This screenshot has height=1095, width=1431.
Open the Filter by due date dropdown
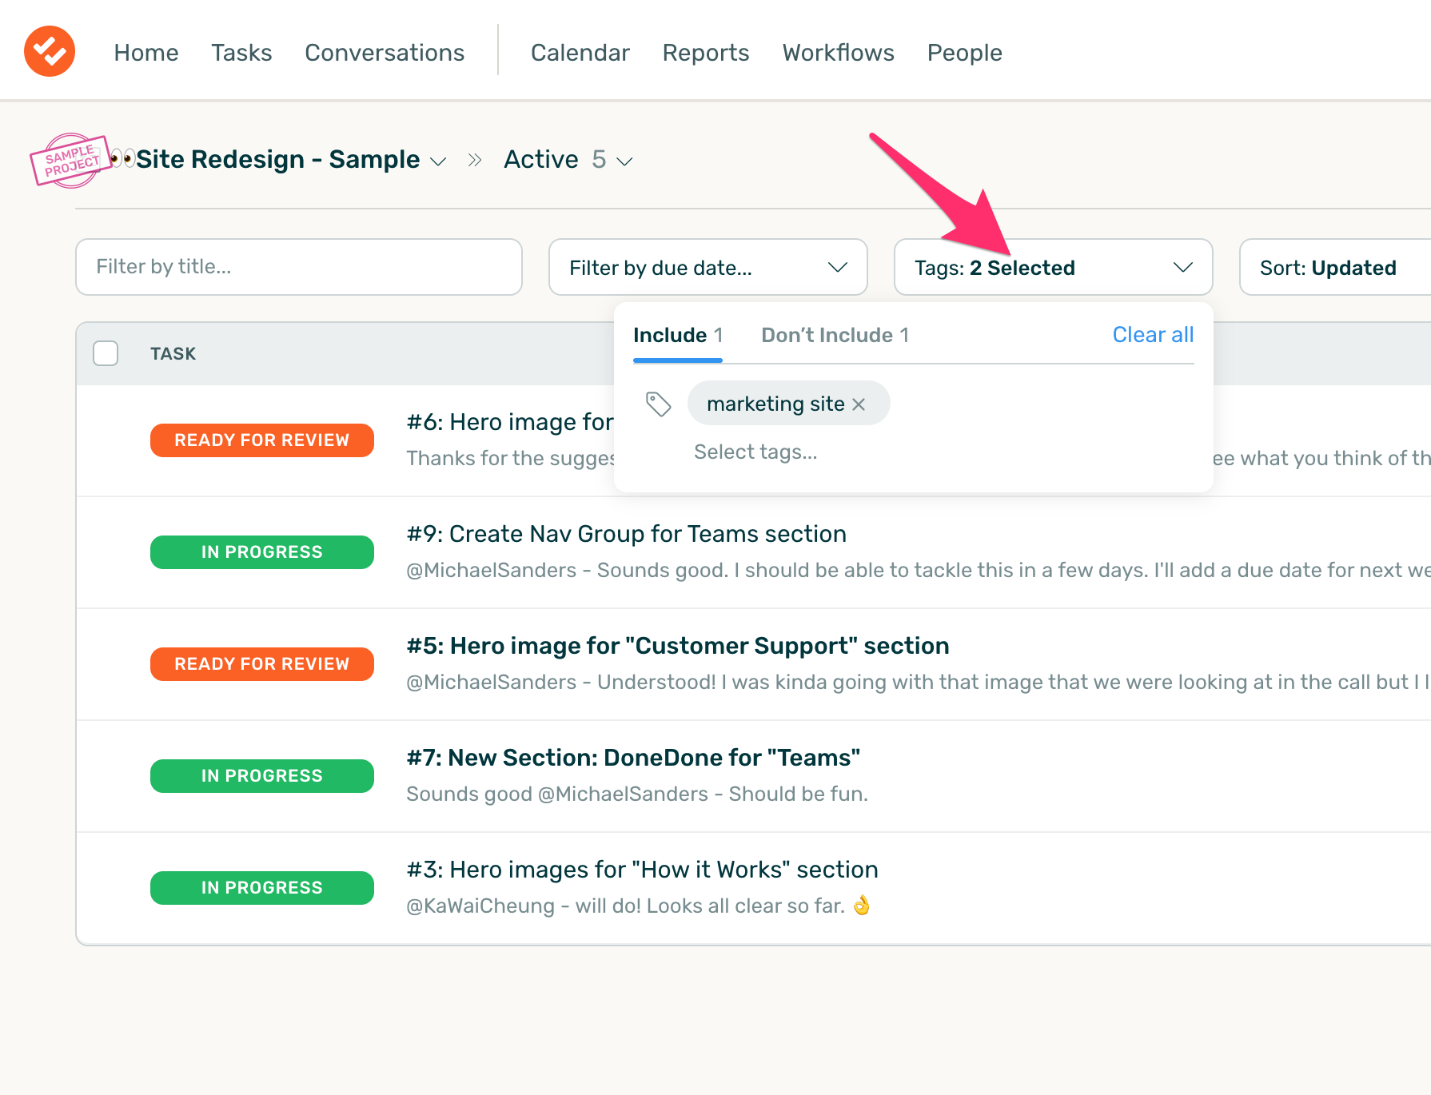pos(707,267)
